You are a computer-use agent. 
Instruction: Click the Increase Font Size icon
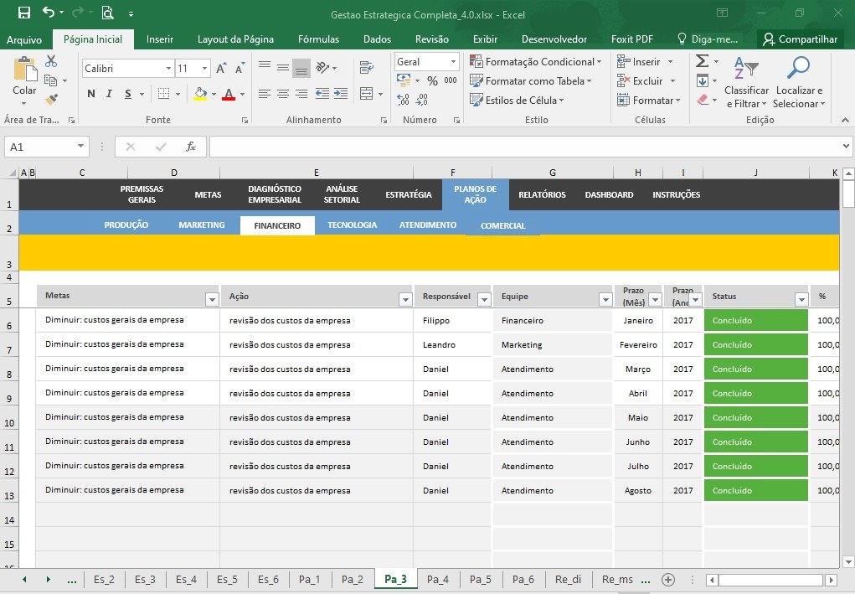(x=221, y=68)
